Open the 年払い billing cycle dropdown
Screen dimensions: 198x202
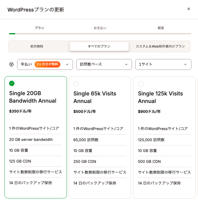[x=45, y=64]
